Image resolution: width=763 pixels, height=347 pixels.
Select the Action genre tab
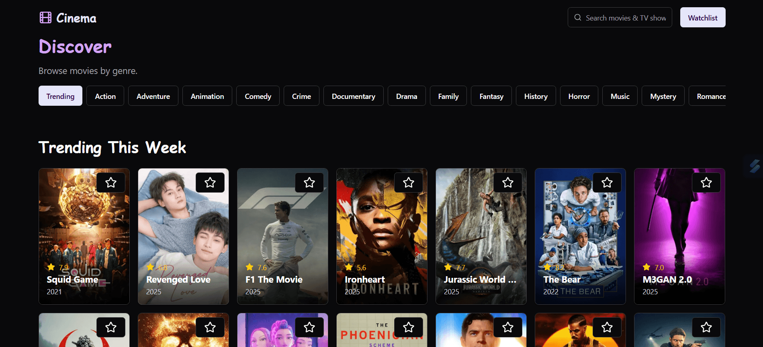click(105, 96)
